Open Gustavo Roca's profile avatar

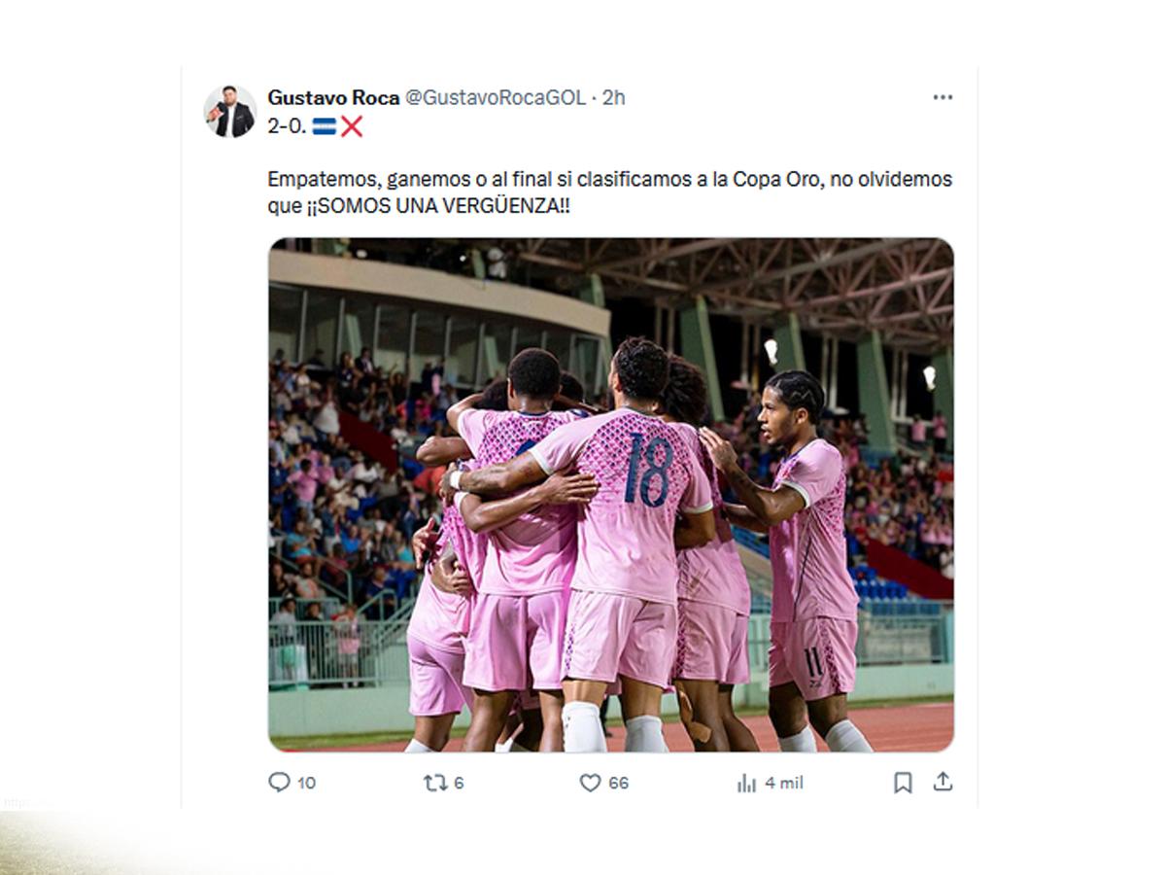(x=230, y=111)
